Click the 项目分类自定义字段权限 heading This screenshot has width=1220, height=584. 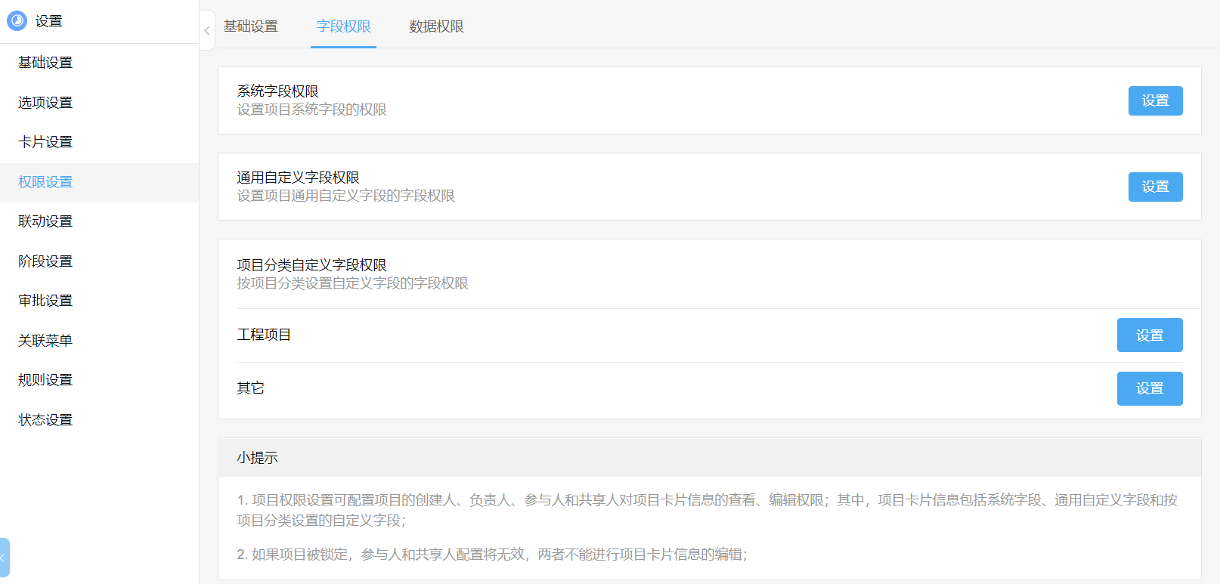point(311,265)
